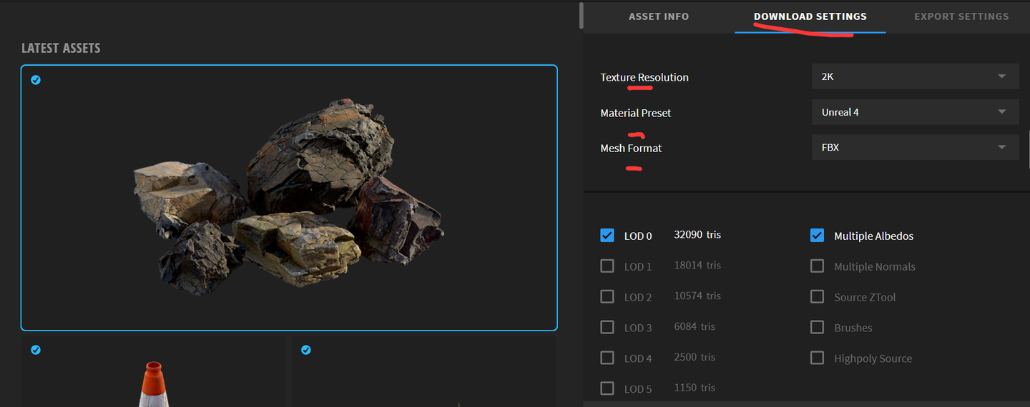Click the vertical scrollbar beside the asset list
This screenshot has height=407, width=1030.
point(582,16)
